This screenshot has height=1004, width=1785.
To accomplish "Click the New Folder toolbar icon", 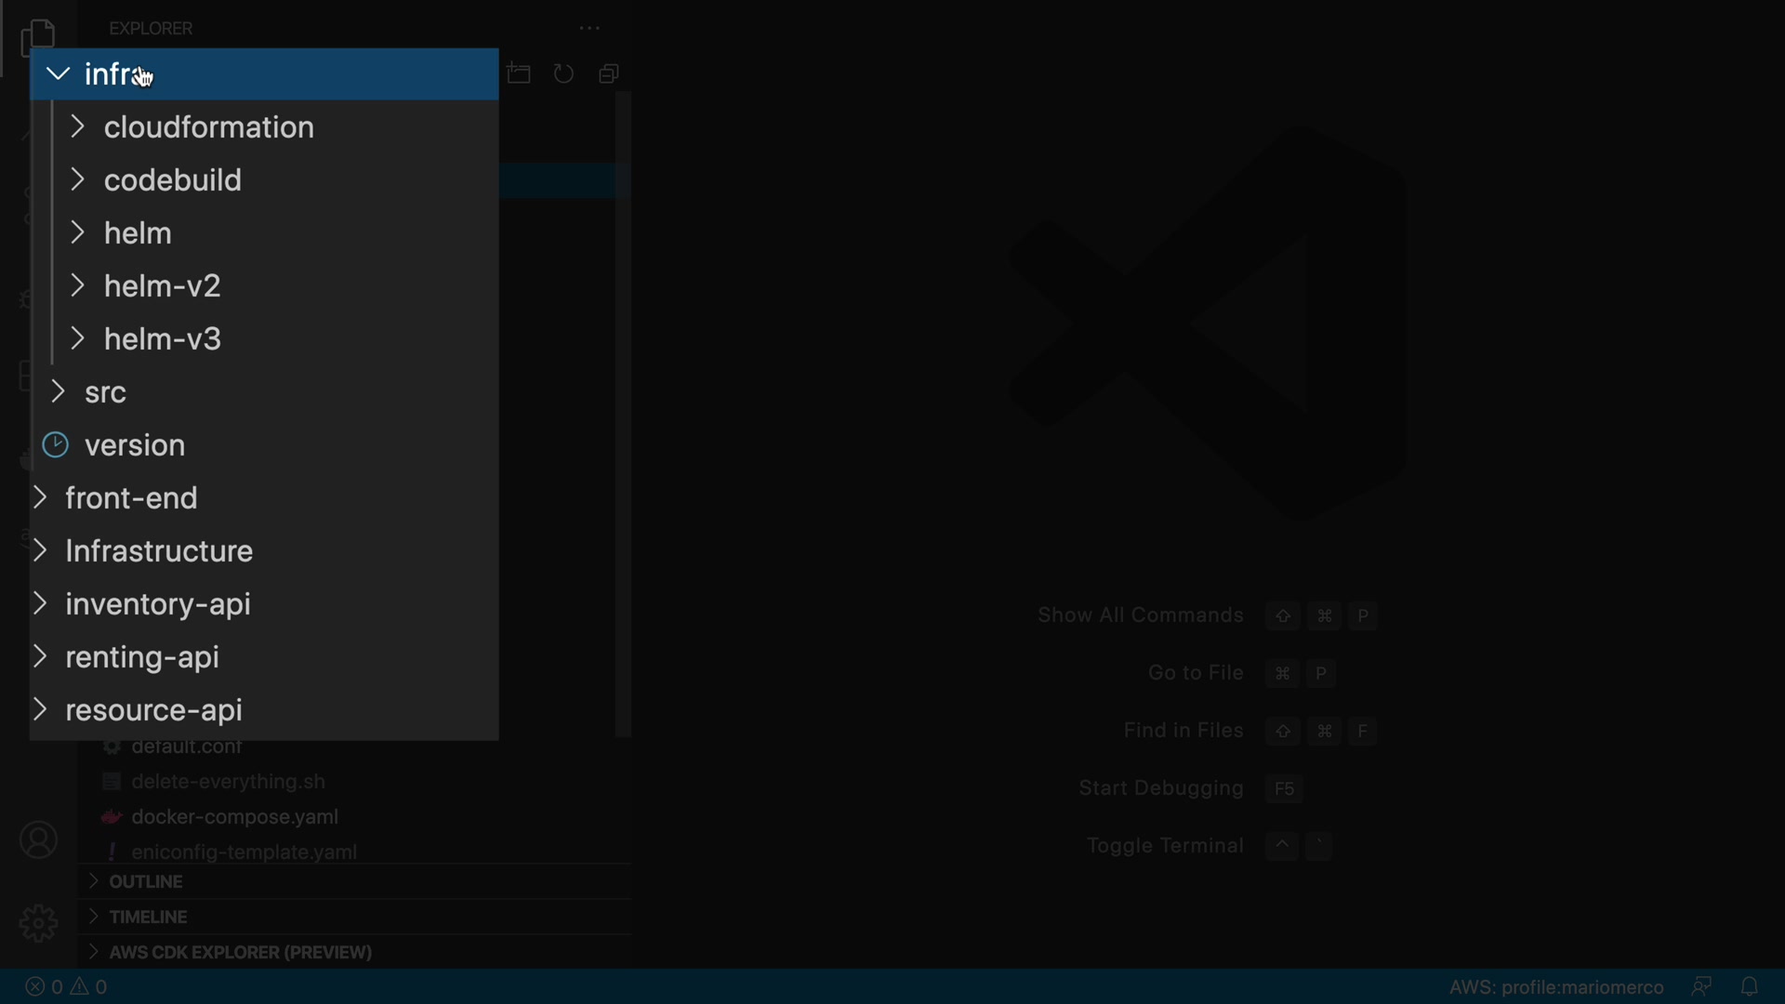I will pyautogui.click(x=519, y=73).
